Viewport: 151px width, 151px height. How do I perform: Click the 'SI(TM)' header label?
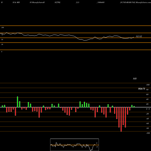click(x=57, y=2)
